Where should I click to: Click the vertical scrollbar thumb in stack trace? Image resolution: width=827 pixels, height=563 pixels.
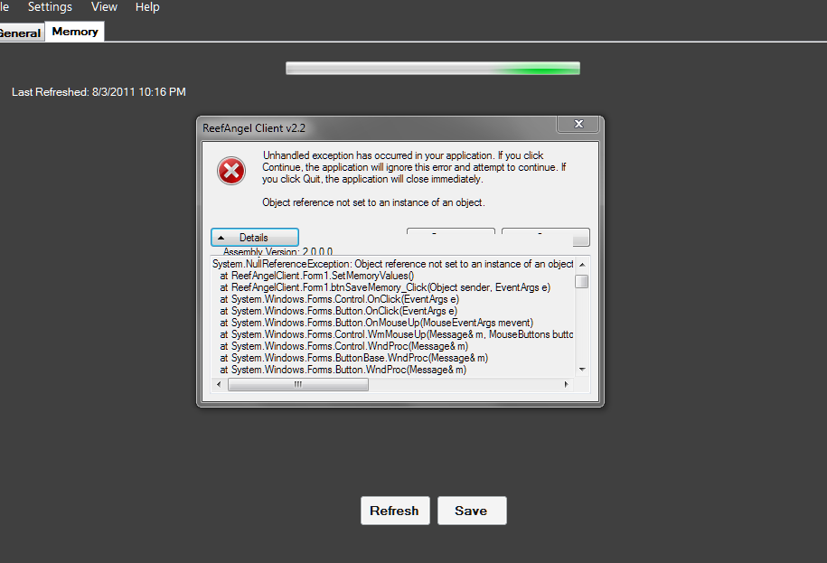(x=582, y=282)
